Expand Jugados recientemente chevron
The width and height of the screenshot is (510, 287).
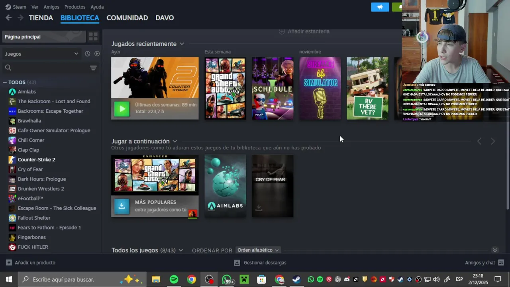click(x=182, y=44)
